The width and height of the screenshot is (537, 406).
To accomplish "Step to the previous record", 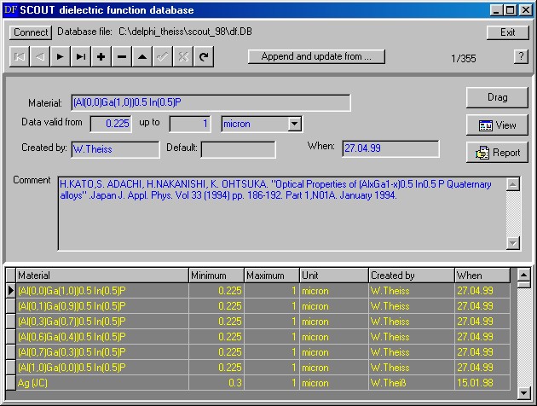I will point(39,57).
